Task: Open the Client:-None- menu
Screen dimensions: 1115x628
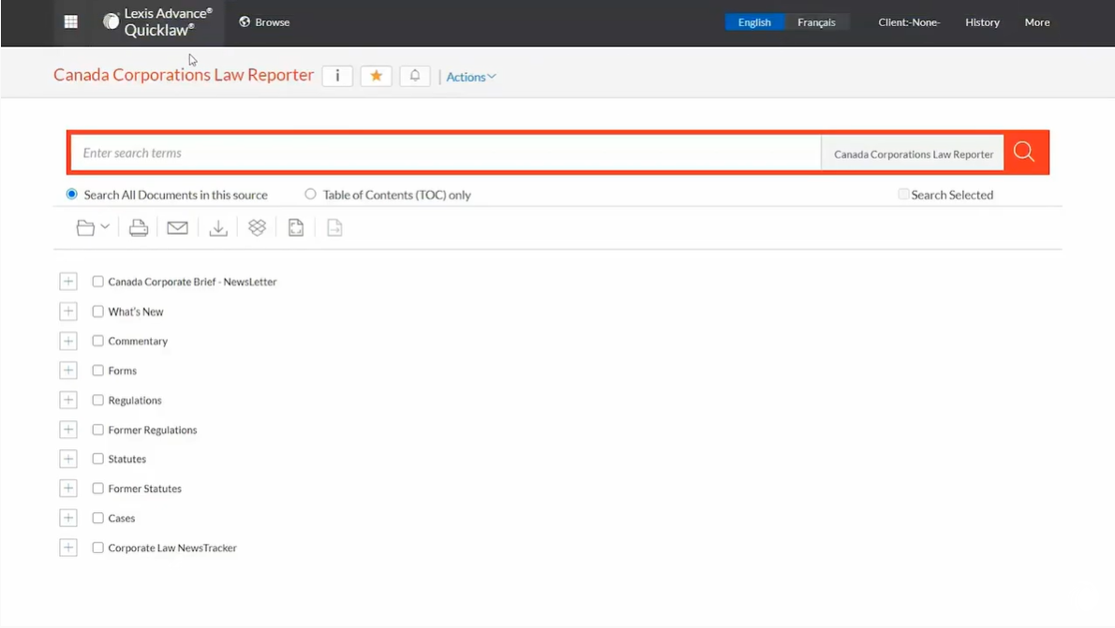Action: [x=909, y=22]
